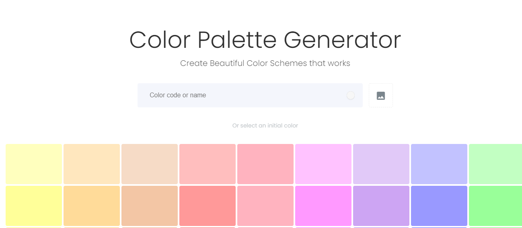Pick the light salmon pink swatch in top row
The width and height of the screenshot is (522, 228).
[x=208, y=164]
